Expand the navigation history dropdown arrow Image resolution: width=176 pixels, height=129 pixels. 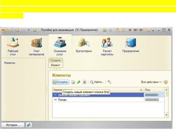(29, 30)
